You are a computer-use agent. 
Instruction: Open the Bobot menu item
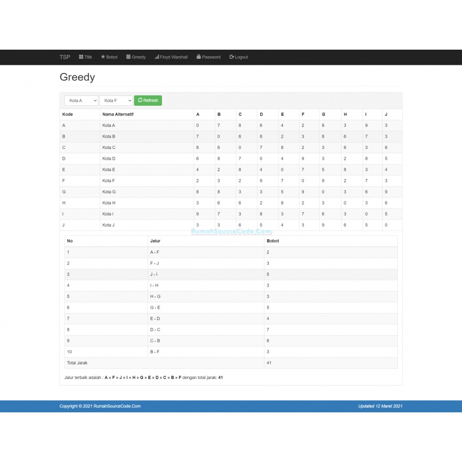click(109, 57)
